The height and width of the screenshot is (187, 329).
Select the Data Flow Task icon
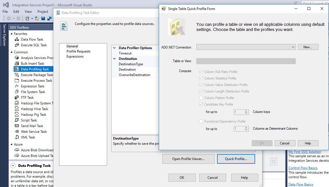(x=17, y=39)
